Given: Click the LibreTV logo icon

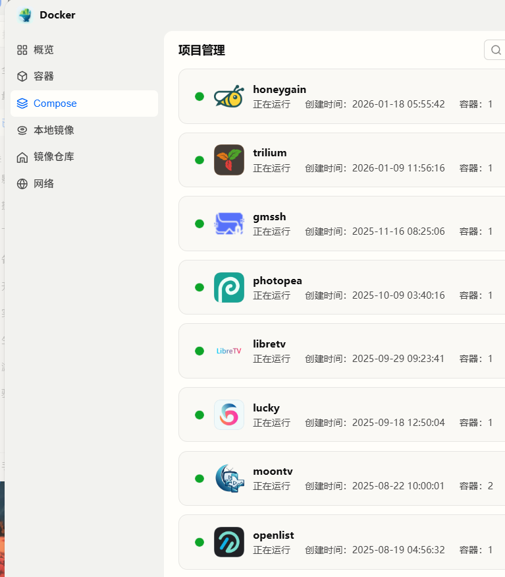Looking at the screenshot, I should [x=229, y=351].
